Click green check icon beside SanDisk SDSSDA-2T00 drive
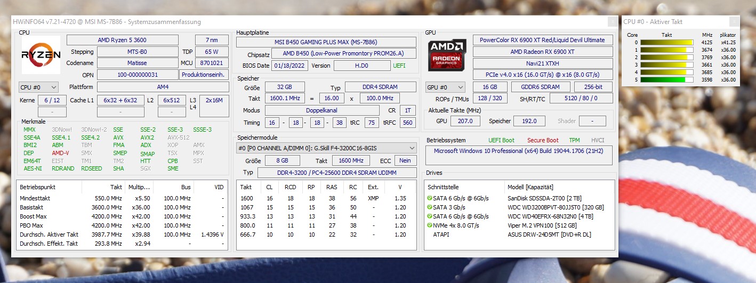This screenshot has width=756, height=283. click(x=430, y=198)
